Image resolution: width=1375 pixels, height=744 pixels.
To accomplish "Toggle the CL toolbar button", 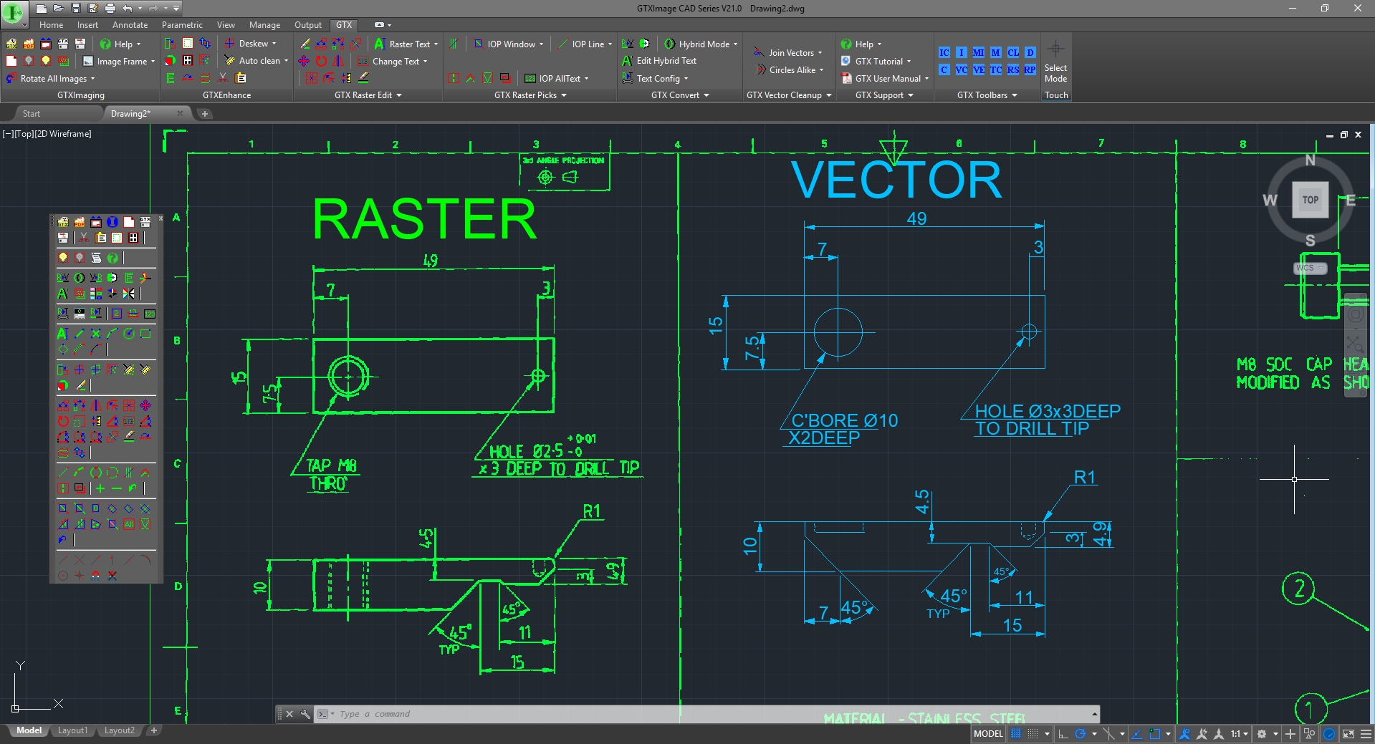I will pyautogui.click(x=1012, y=52).
